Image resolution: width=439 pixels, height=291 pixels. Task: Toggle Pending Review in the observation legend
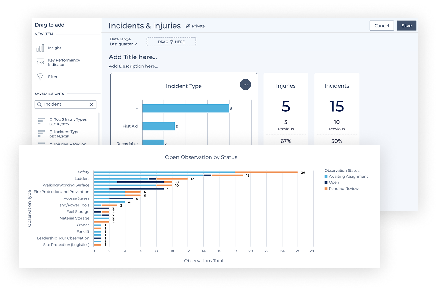click(326, 189)
